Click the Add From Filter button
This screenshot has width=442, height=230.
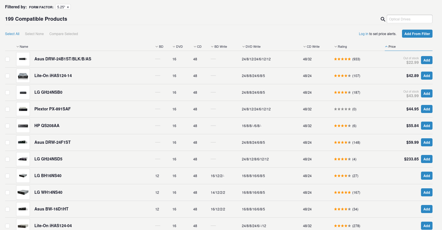point(417,34)
